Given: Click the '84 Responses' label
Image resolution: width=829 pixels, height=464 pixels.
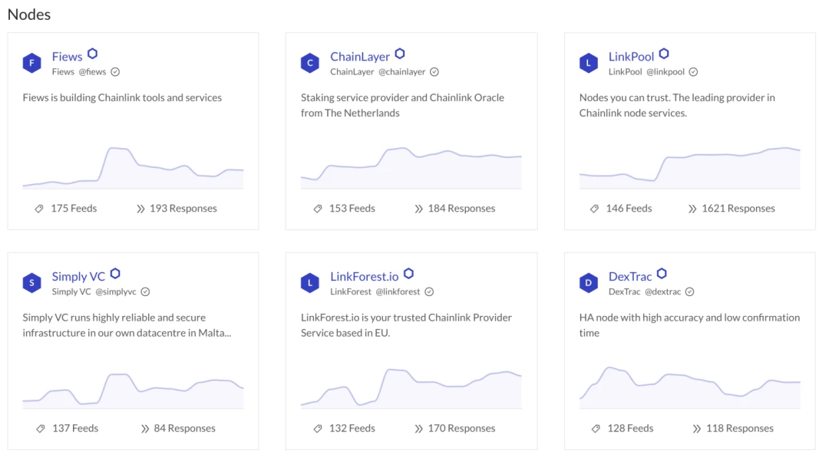Looking at the screenshot, I should pyautogui.click(x=184, y=429).
